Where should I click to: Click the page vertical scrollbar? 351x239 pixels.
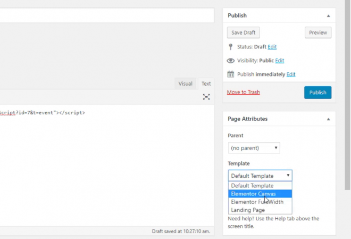point(348,95)
